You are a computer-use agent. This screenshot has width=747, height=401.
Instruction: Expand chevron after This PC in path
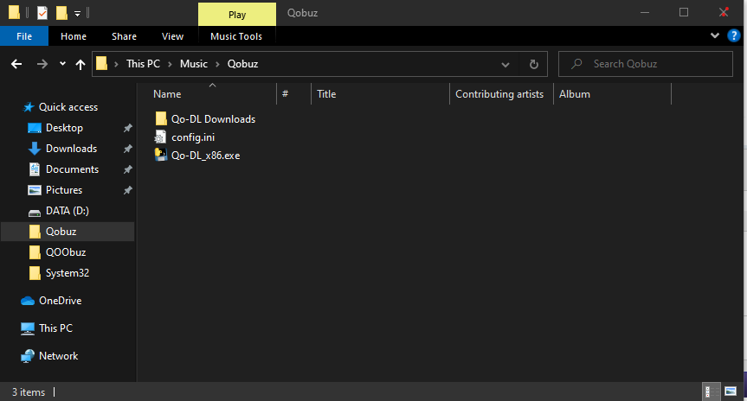(170, 64)
